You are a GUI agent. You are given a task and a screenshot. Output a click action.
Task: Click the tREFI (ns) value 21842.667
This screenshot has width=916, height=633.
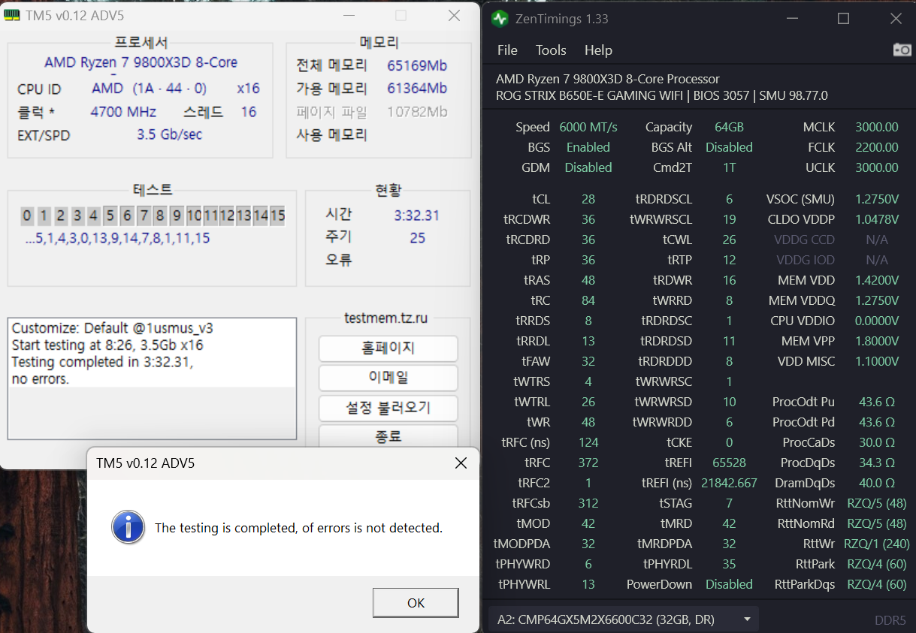(x=730, y=483)
